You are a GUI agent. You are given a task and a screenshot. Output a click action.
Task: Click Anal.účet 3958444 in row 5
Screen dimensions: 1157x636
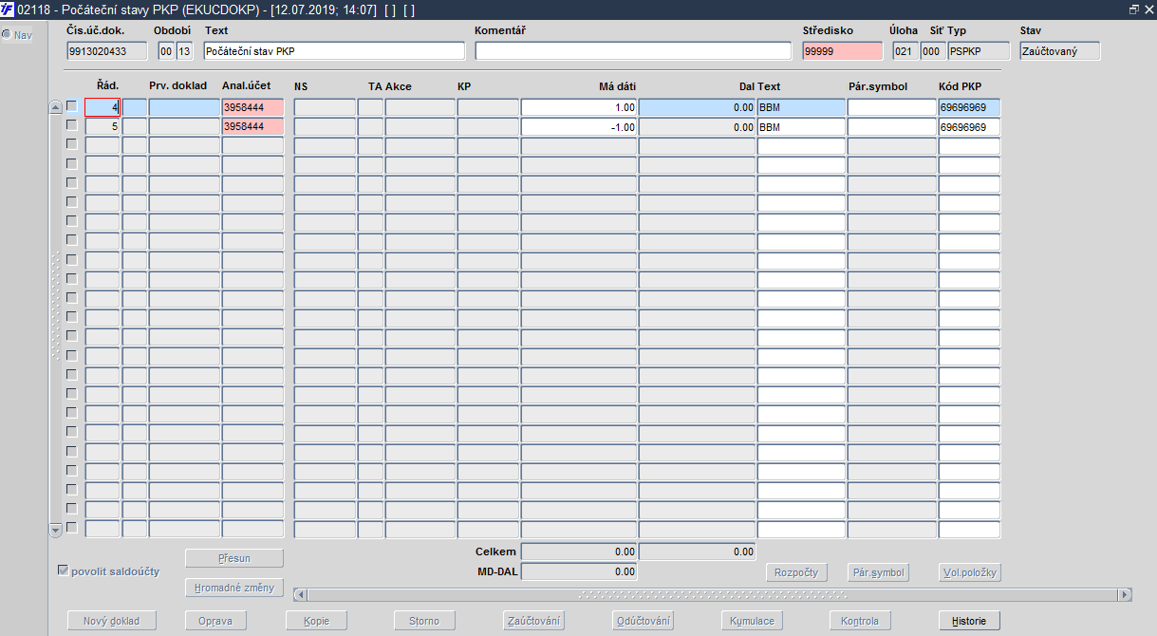coord(252,126)
